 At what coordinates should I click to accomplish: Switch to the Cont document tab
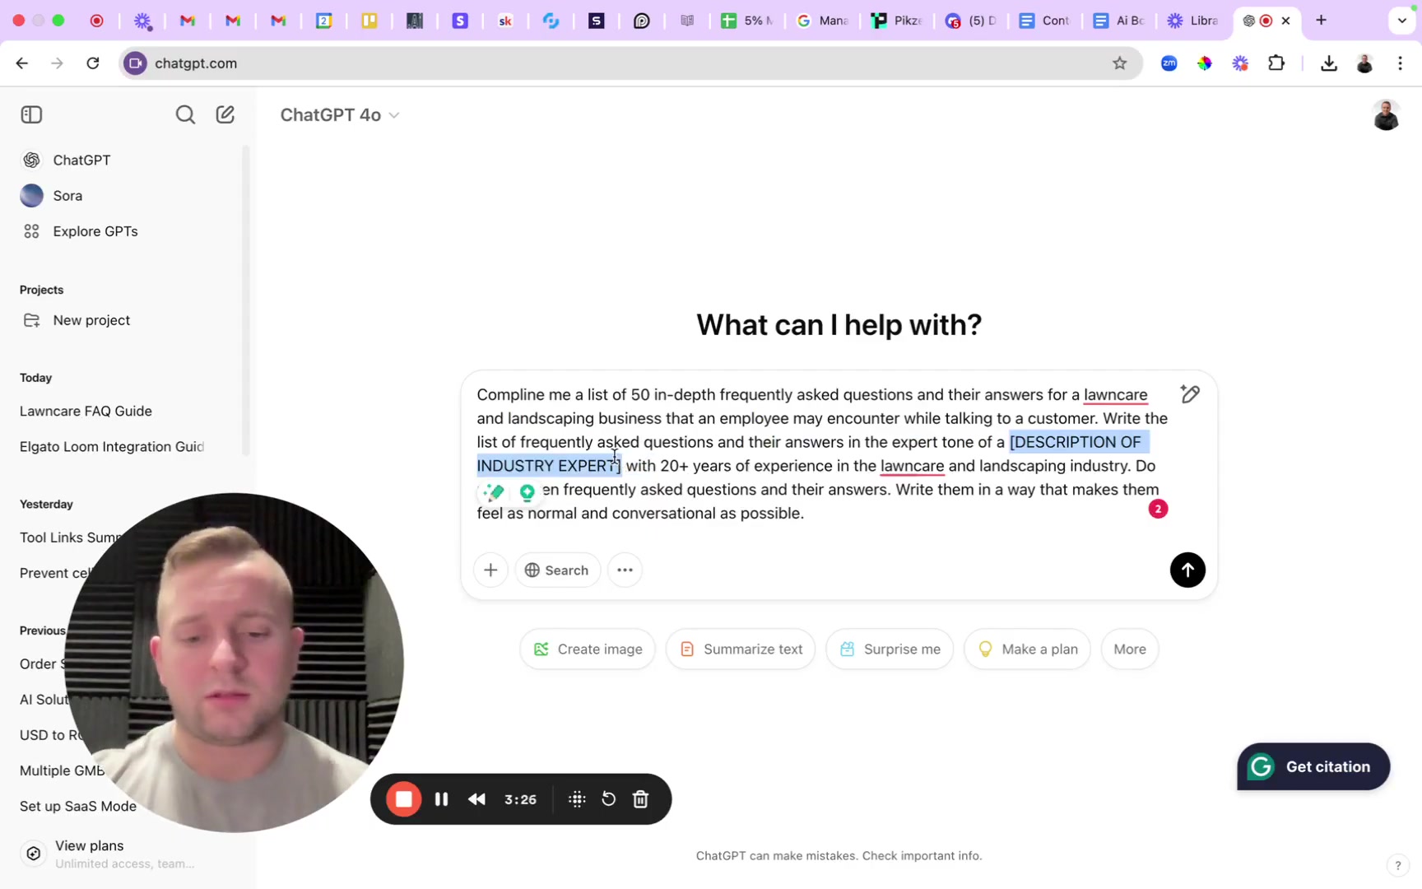coord(1044,21)
